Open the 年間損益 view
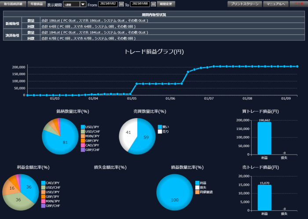This screenshot has width=308, height=219. (x=36, y=4)
